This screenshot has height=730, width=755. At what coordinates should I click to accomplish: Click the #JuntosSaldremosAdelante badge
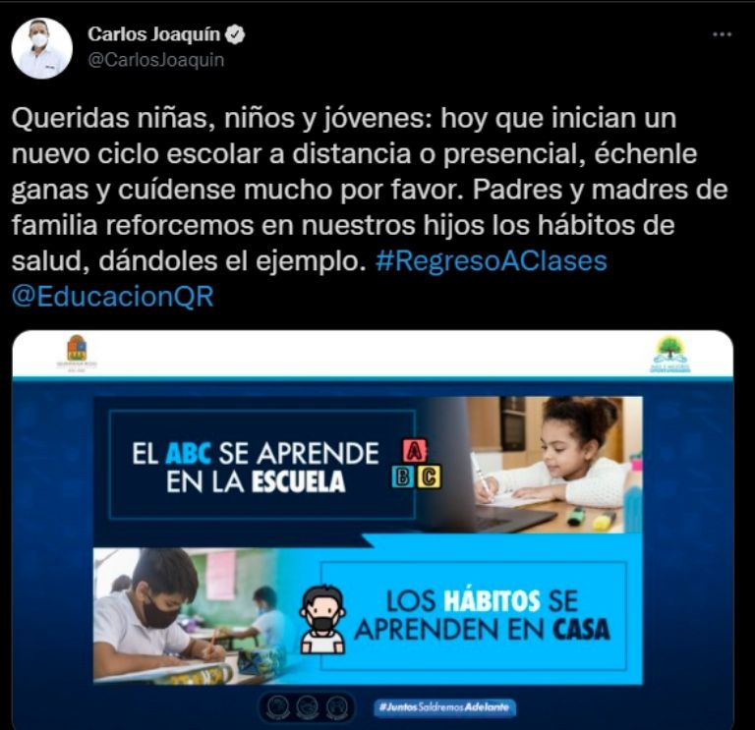444,707
